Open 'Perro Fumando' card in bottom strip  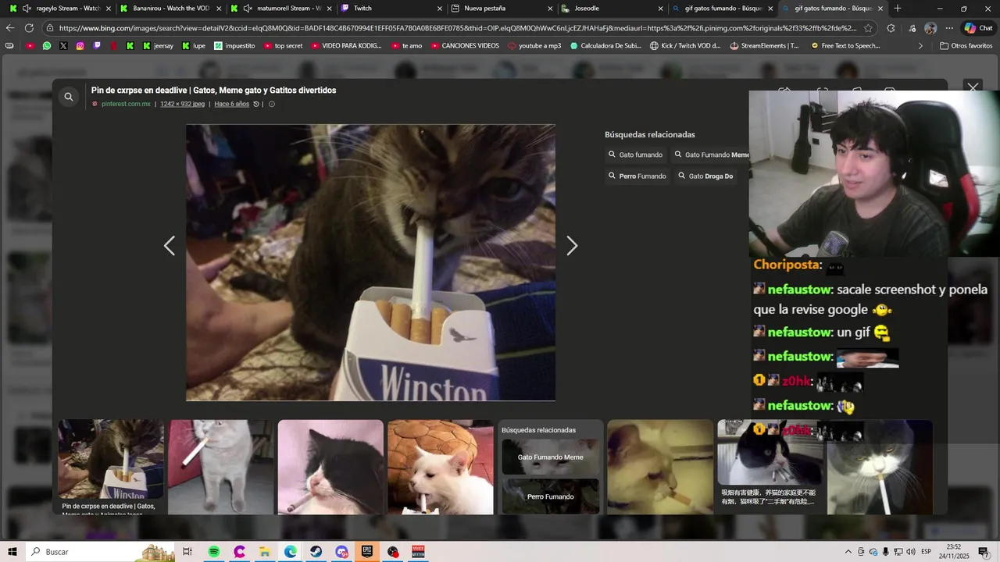pos(550,496)
